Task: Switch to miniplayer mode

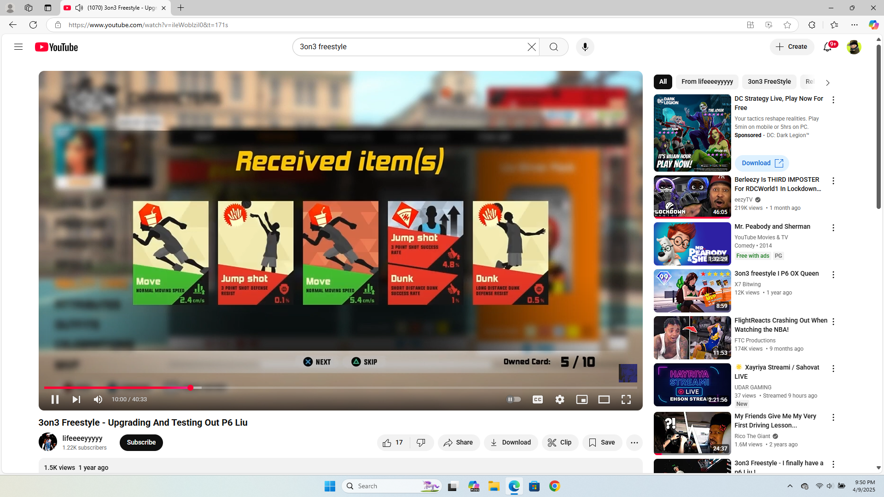Action: pos(582,399)
